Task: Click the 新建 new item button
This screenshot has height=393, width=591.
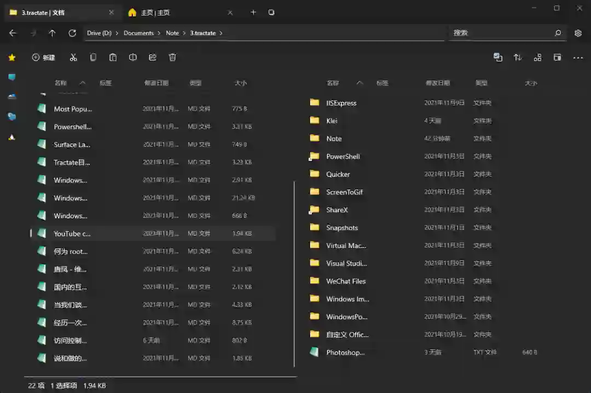Action: pyautogui.click(x=44, y=57)
